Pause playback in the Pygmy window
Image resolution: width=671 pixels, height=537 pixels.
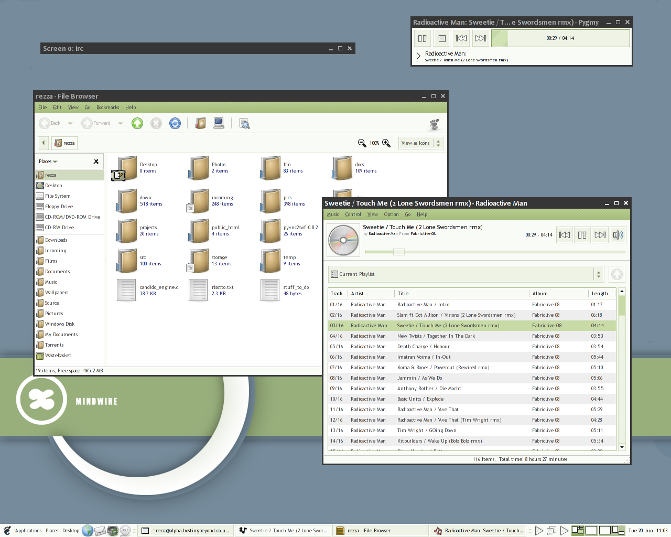pyautogui.click(x=422, y=38)
